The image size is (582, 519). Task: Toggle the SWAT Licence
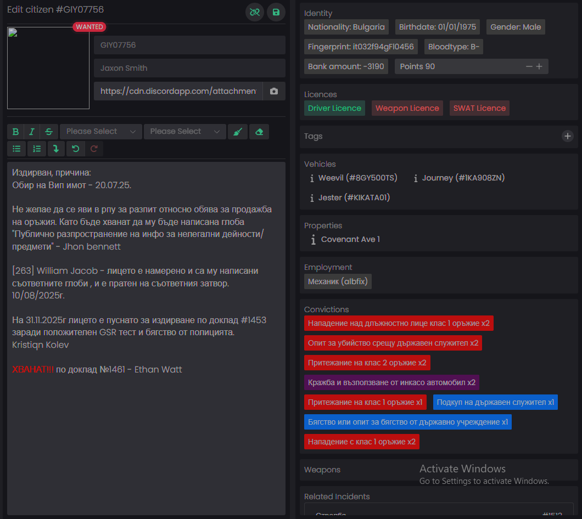click(479, 108)
